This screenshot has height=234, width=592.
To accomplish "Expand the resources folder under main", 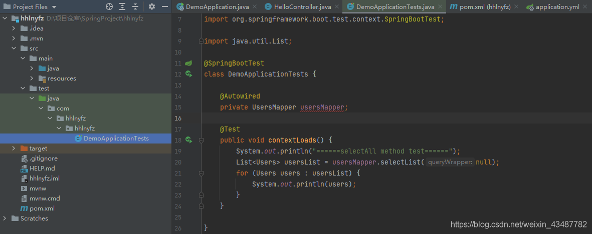I will (32, 78).
